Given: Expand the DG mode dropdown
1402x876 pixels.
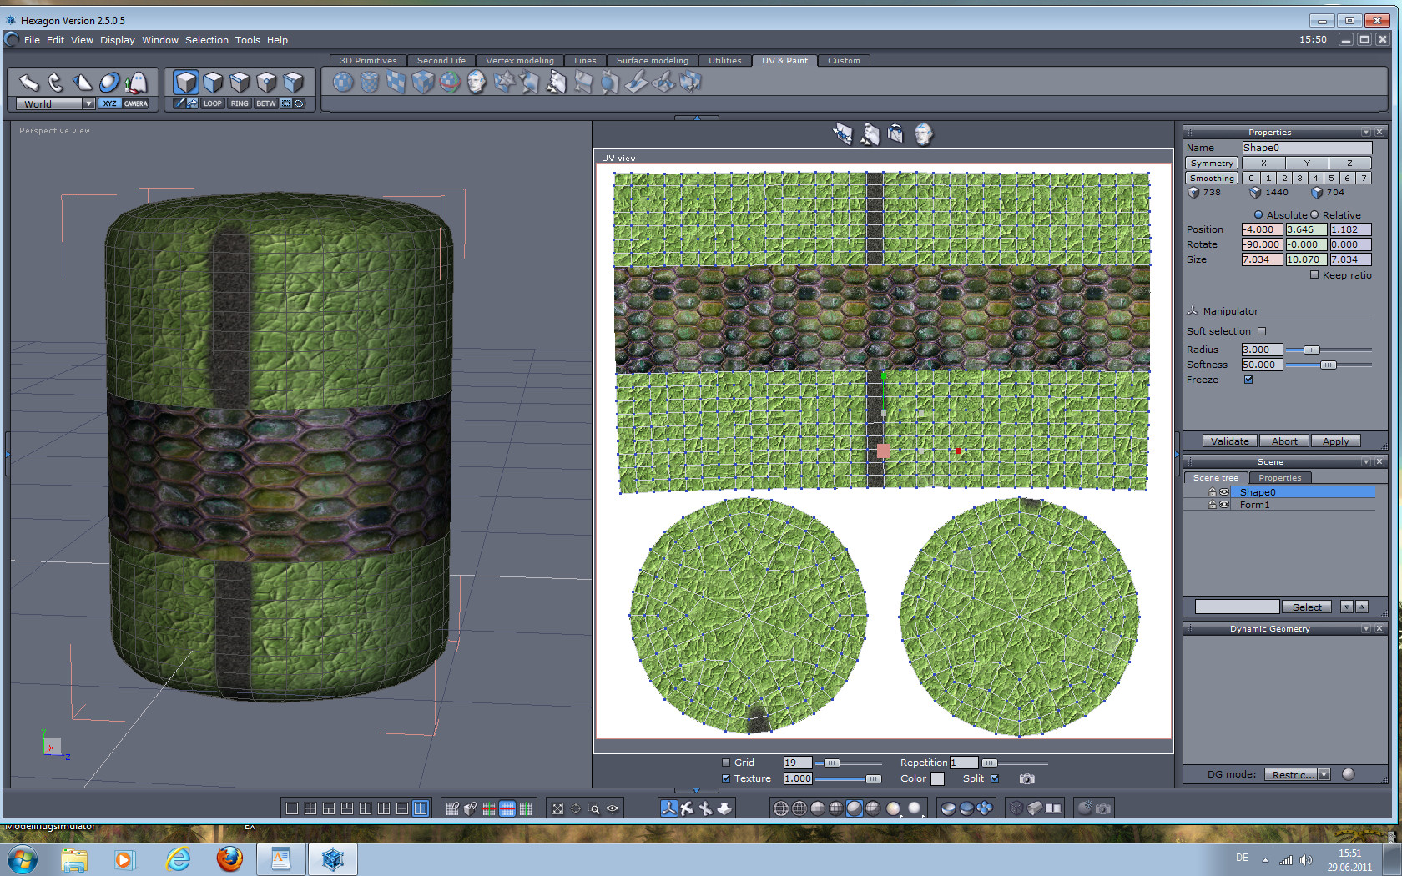Looking at the screenshot, I should [x=1324, y=774].
